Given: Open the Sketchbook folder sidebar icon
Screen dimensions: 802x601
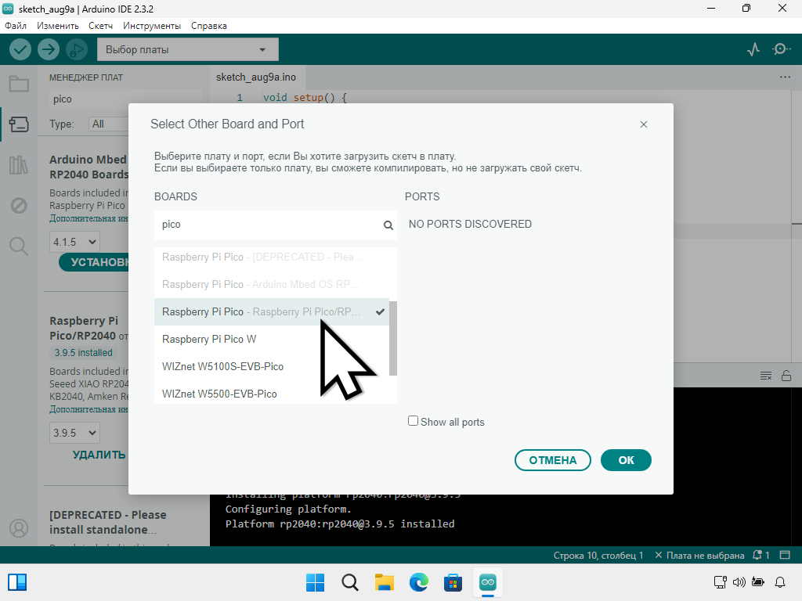Looking at the screenshot, I should coord(19,84).
